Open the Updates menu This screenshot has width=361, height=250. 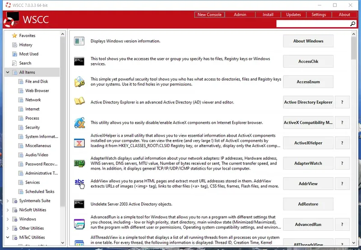pyautogui.click(x=294, y=14)
